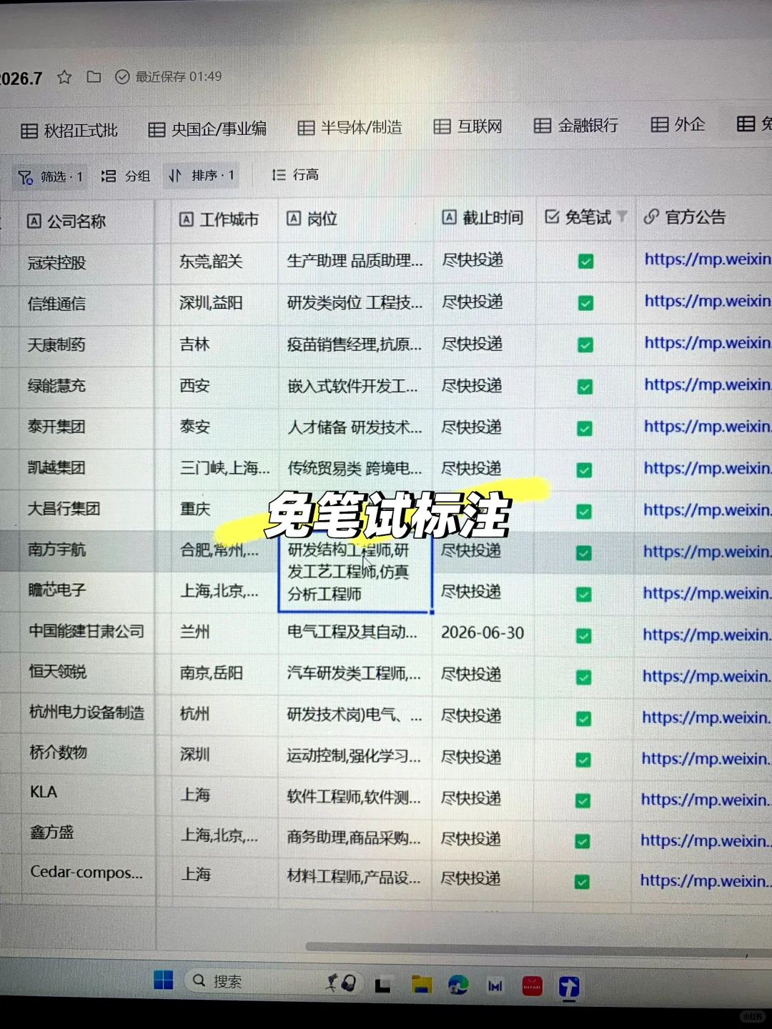Toggle 免笔试 checkbox for 信维通信
The width and height of the screenshot is (772, 1029).
click(x=585, y=303)
